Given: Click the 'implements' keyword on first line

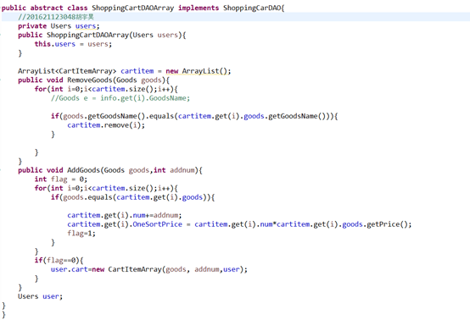Looking at the screenshot, I should pos(199,8).
